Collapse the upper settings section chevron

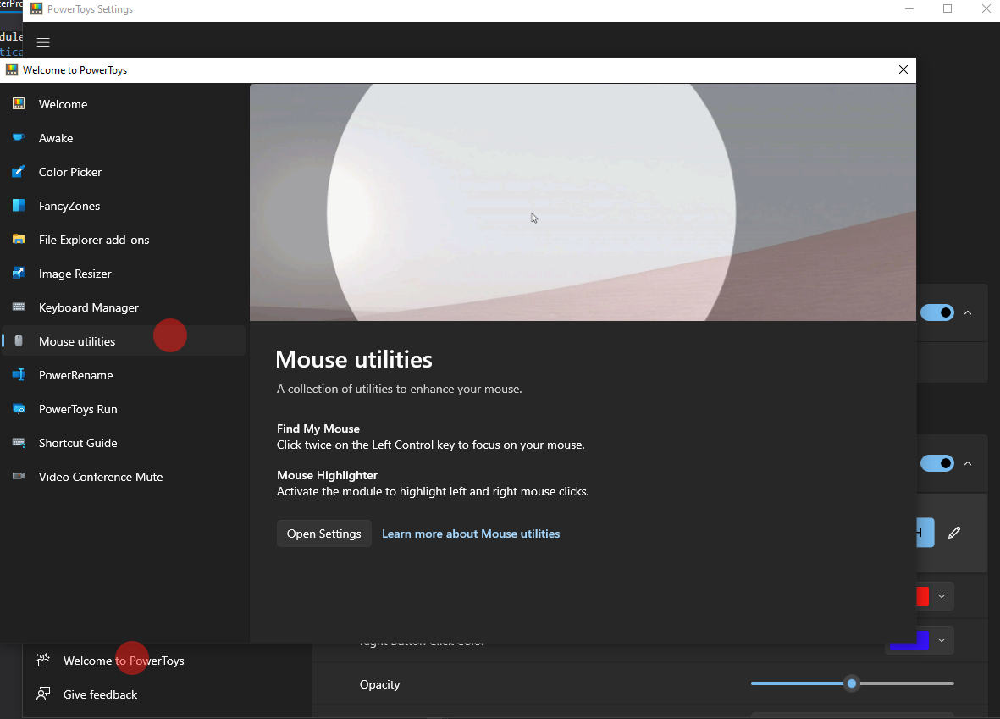click(x=968, y=312)
